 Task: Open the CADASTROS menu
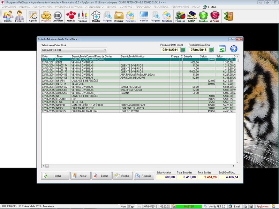9,7
